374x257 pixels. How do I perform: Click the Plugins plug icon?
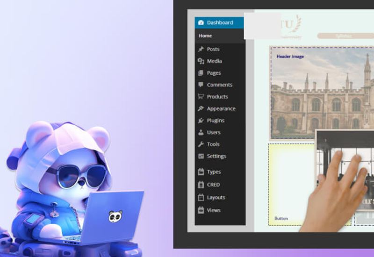(201, 121)
